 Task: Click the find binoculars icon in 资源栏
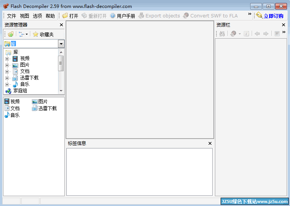click(222, 34)
